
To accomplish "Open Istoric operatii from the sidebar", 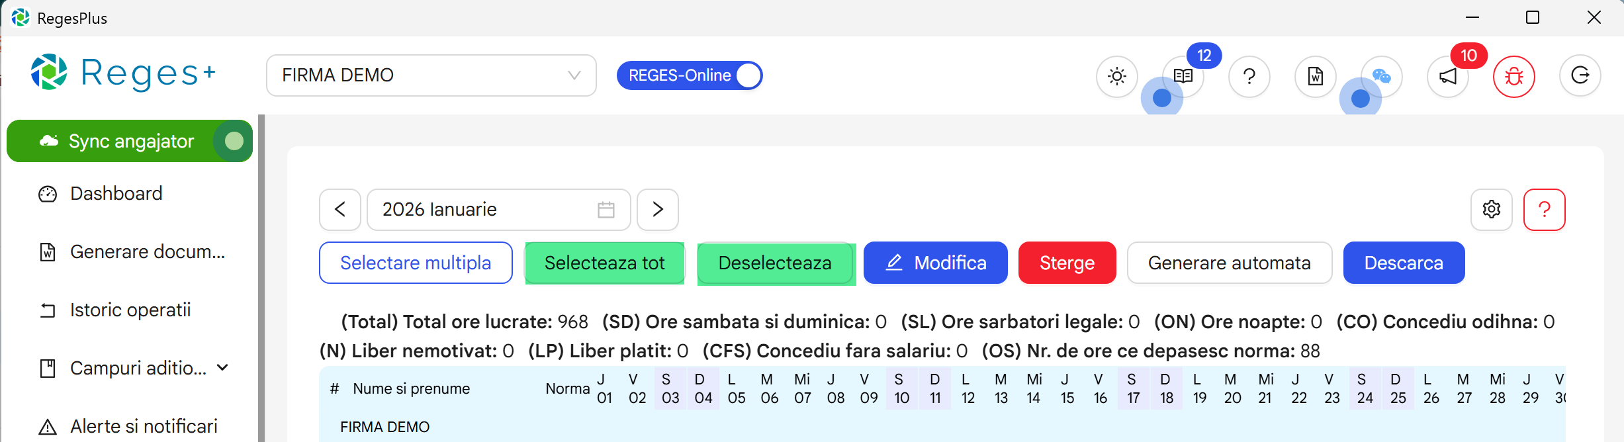I will tap(130, 310).
